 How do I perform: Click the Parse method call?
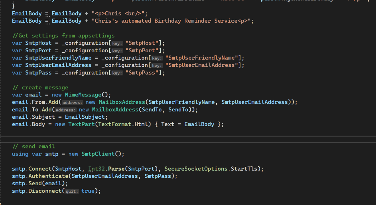tap(116, 169)
